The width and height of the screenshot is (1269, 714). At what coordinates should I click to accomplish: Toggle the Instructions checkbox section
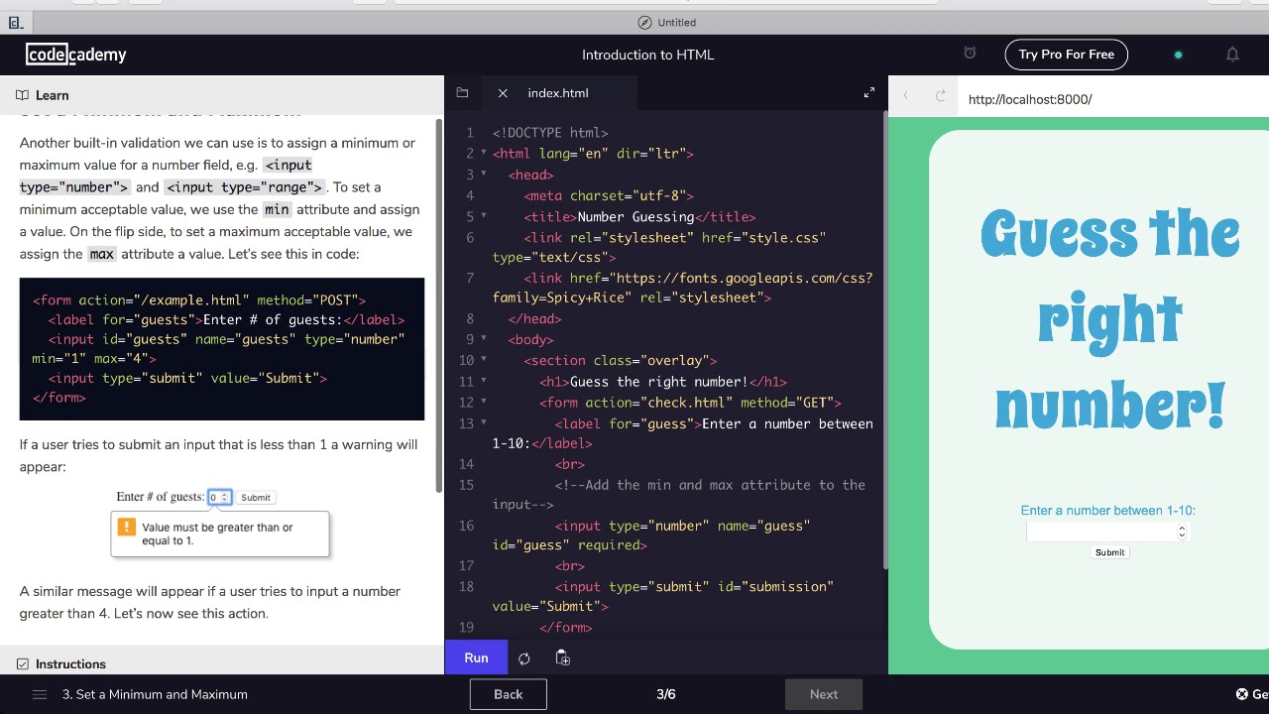[x=23, y=664]
